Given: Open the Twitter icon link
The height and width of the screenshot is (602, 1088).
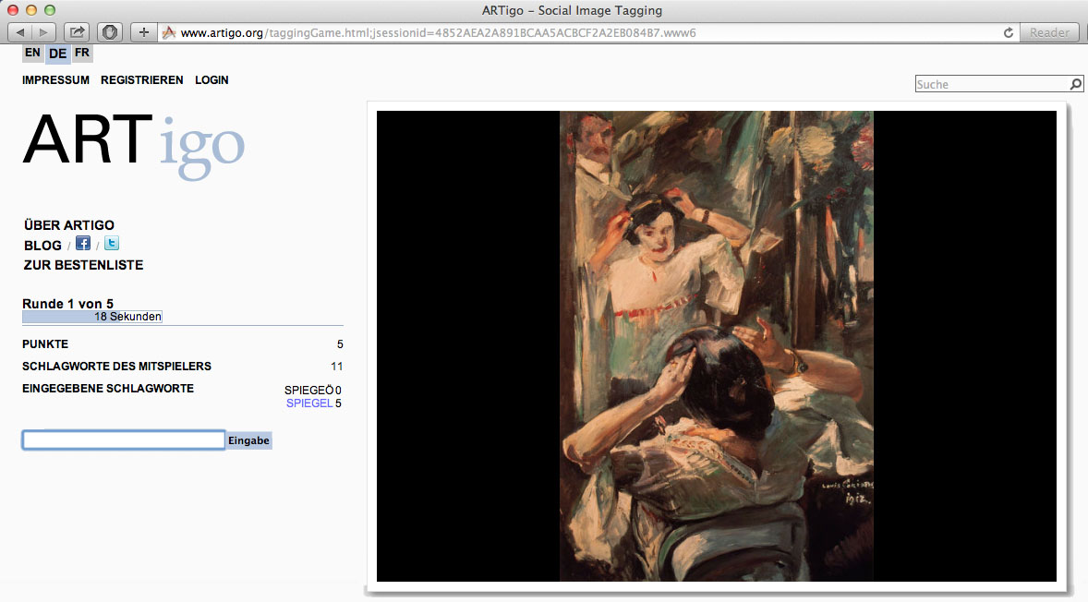Looking at the screenshot, I should (x=111, y=244).
